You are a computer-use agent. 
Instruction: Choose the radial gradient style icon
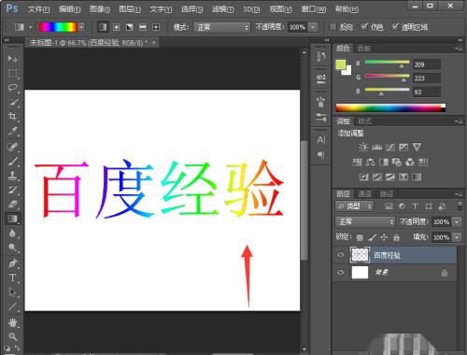pyautogui.click(x=116, y=27)
